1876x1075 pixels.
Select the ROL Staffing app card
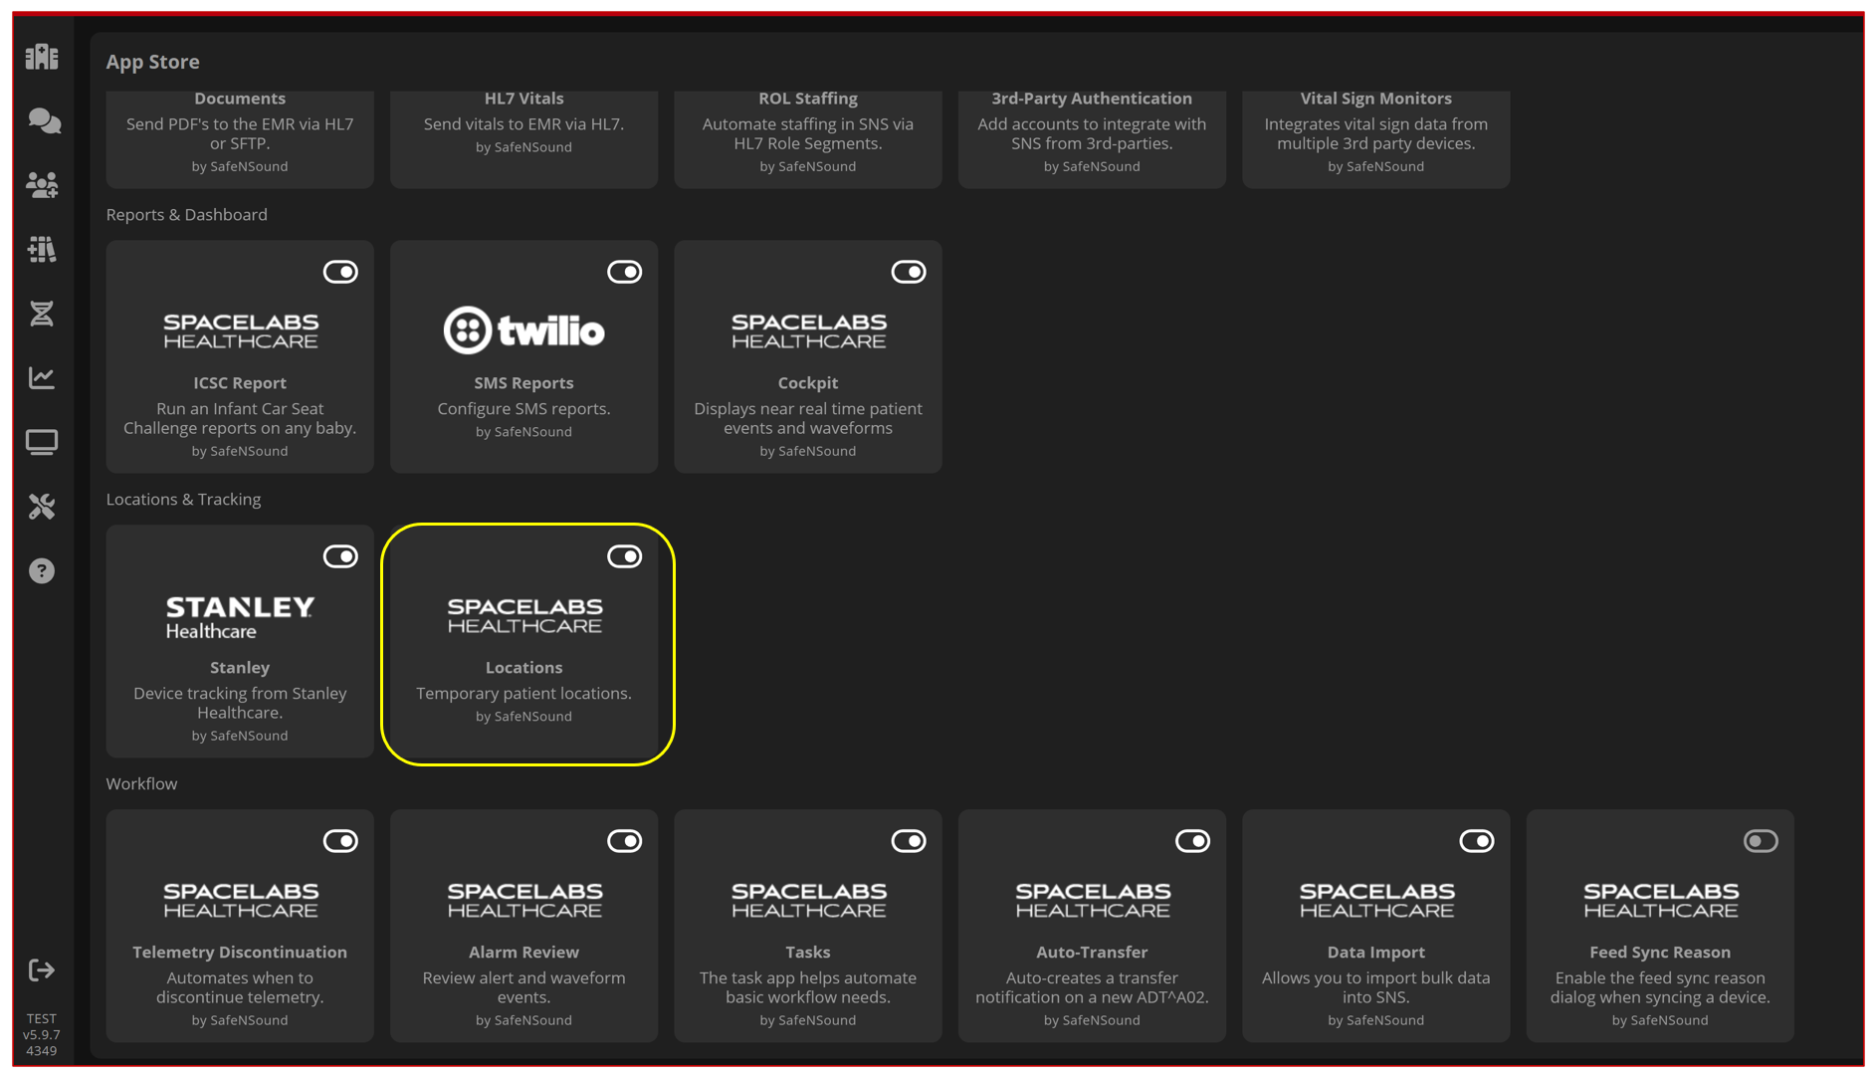click(808, 138)
